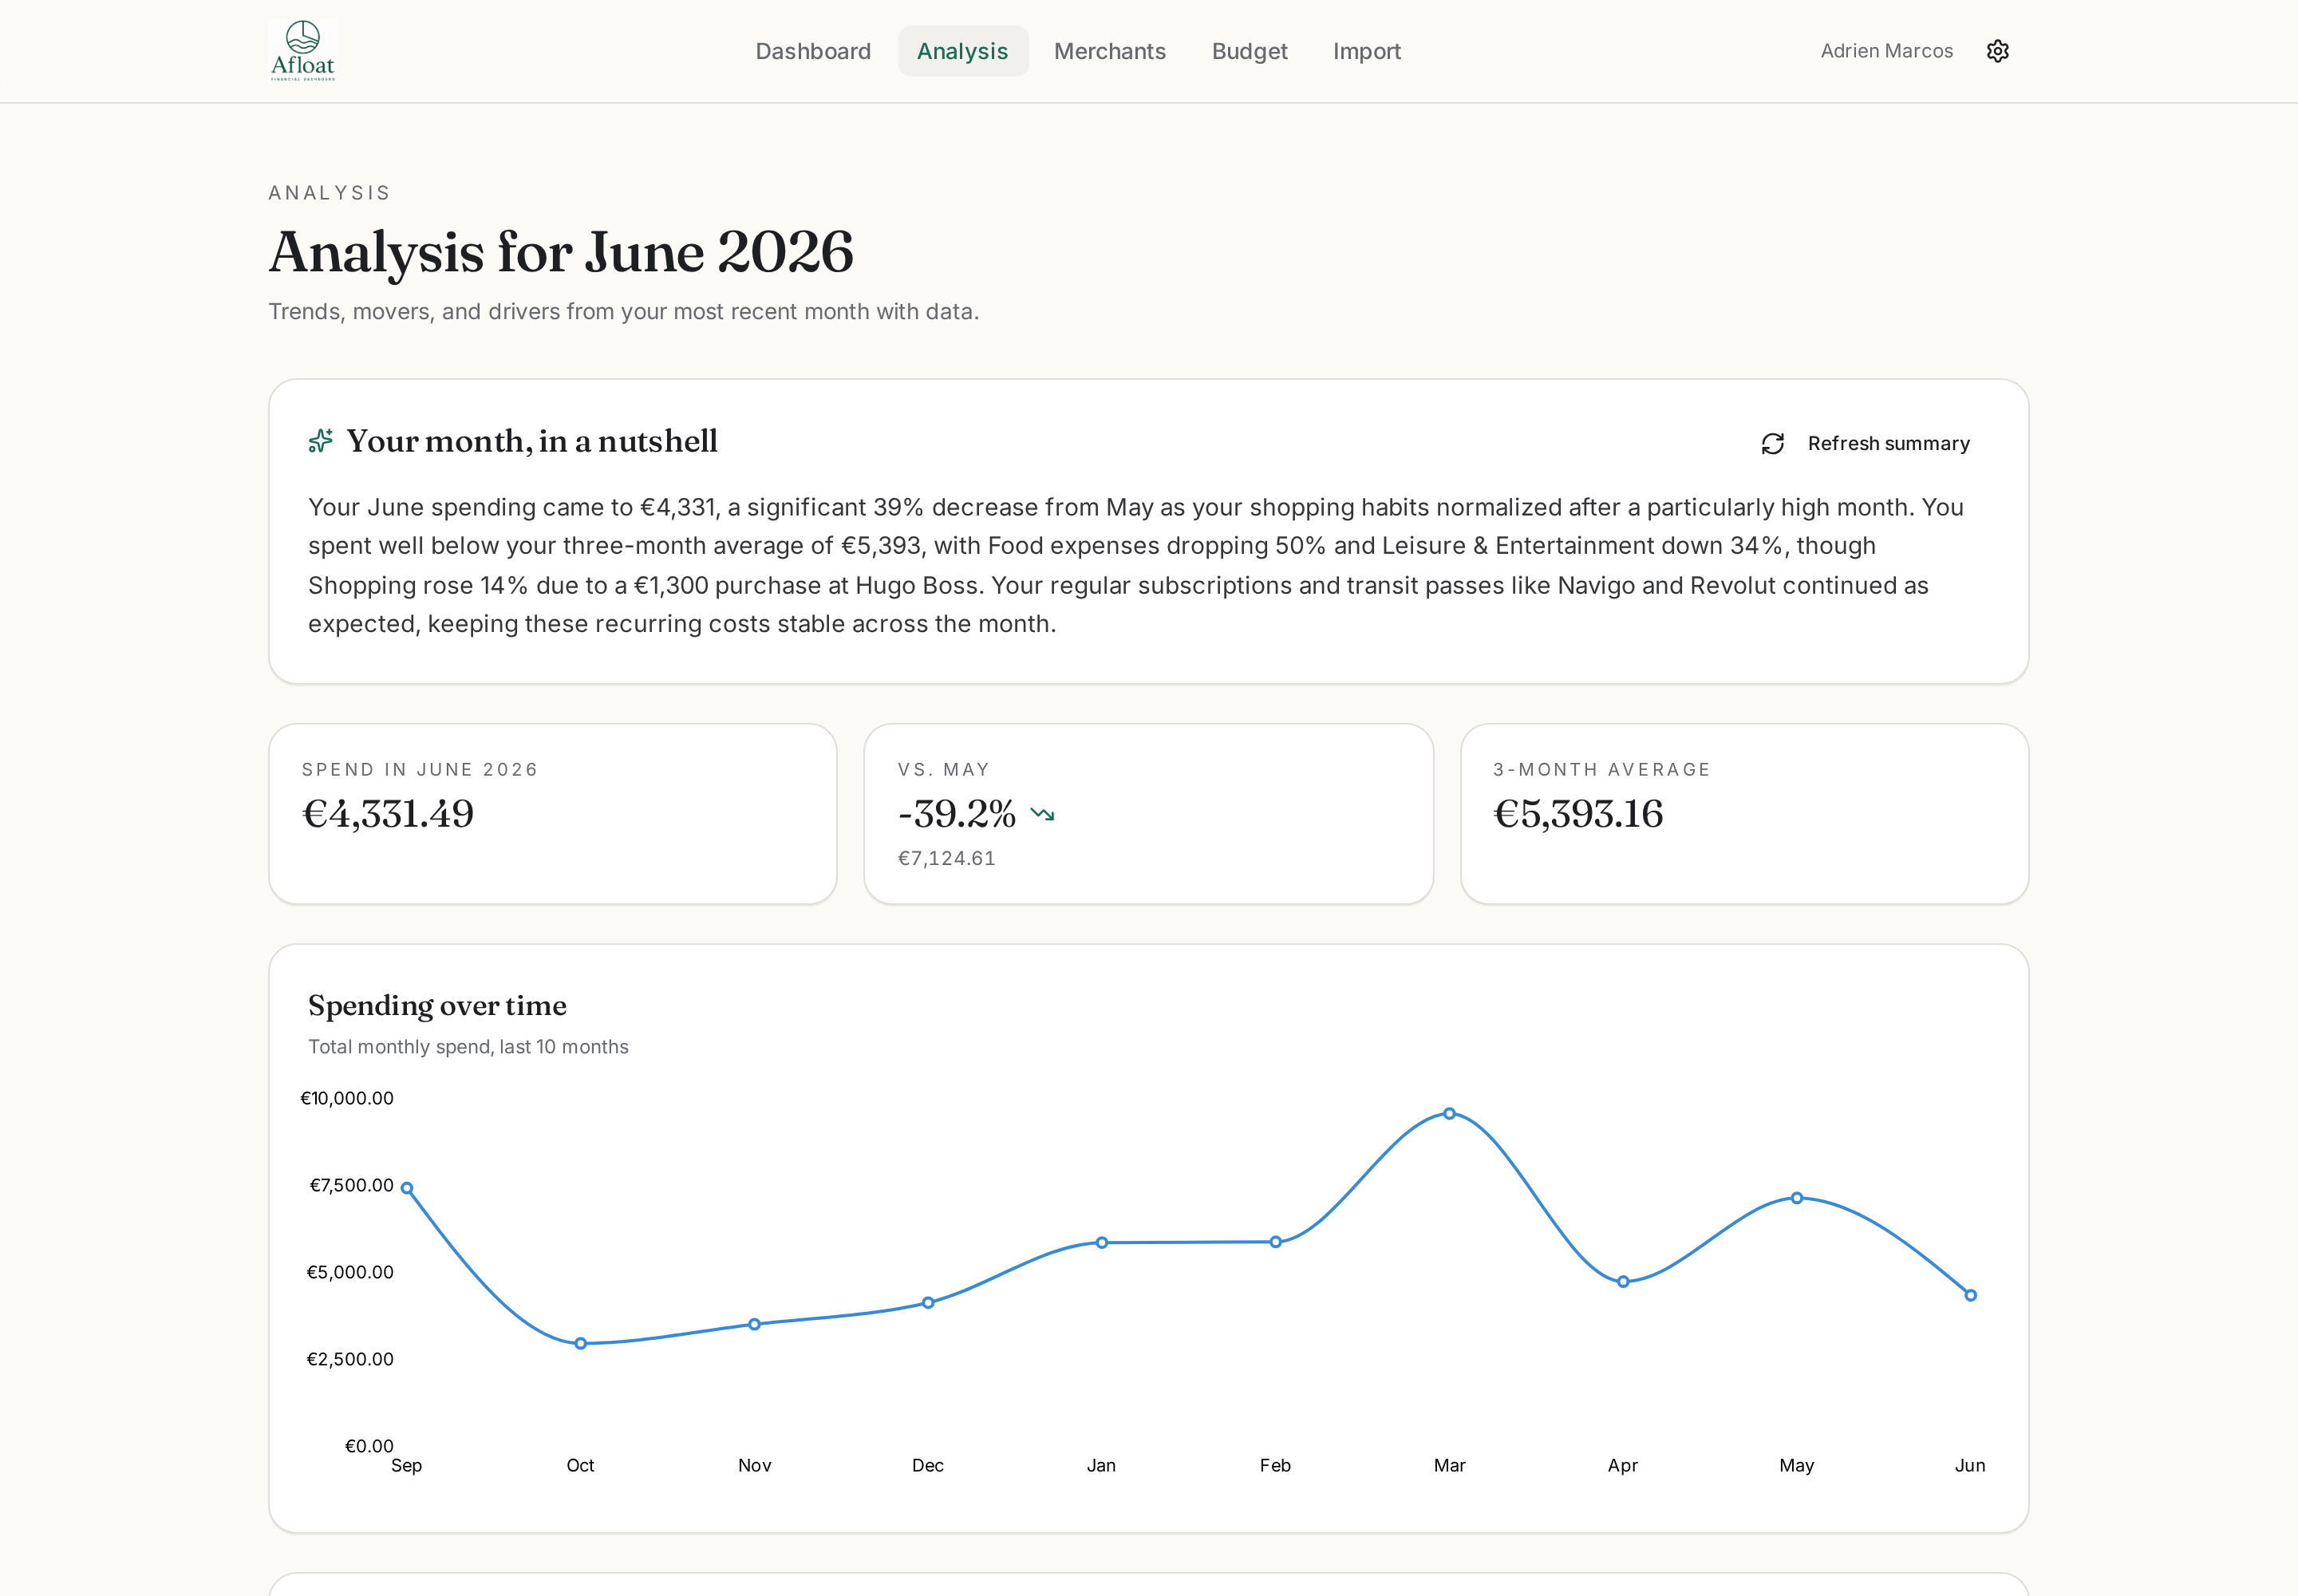Select the Dec data point on chart
Viewport: 2298px width, 1596px height.
click(928, 1302)
